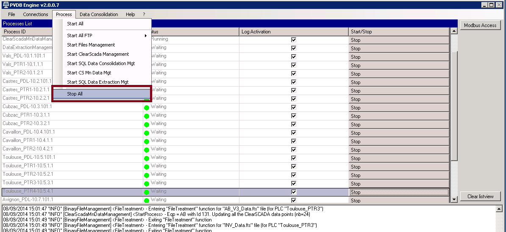
Task: Click green status icon for Toulouse_PDL-10.5.101.1
Action: pyautogui.click(x=147, y=158)
